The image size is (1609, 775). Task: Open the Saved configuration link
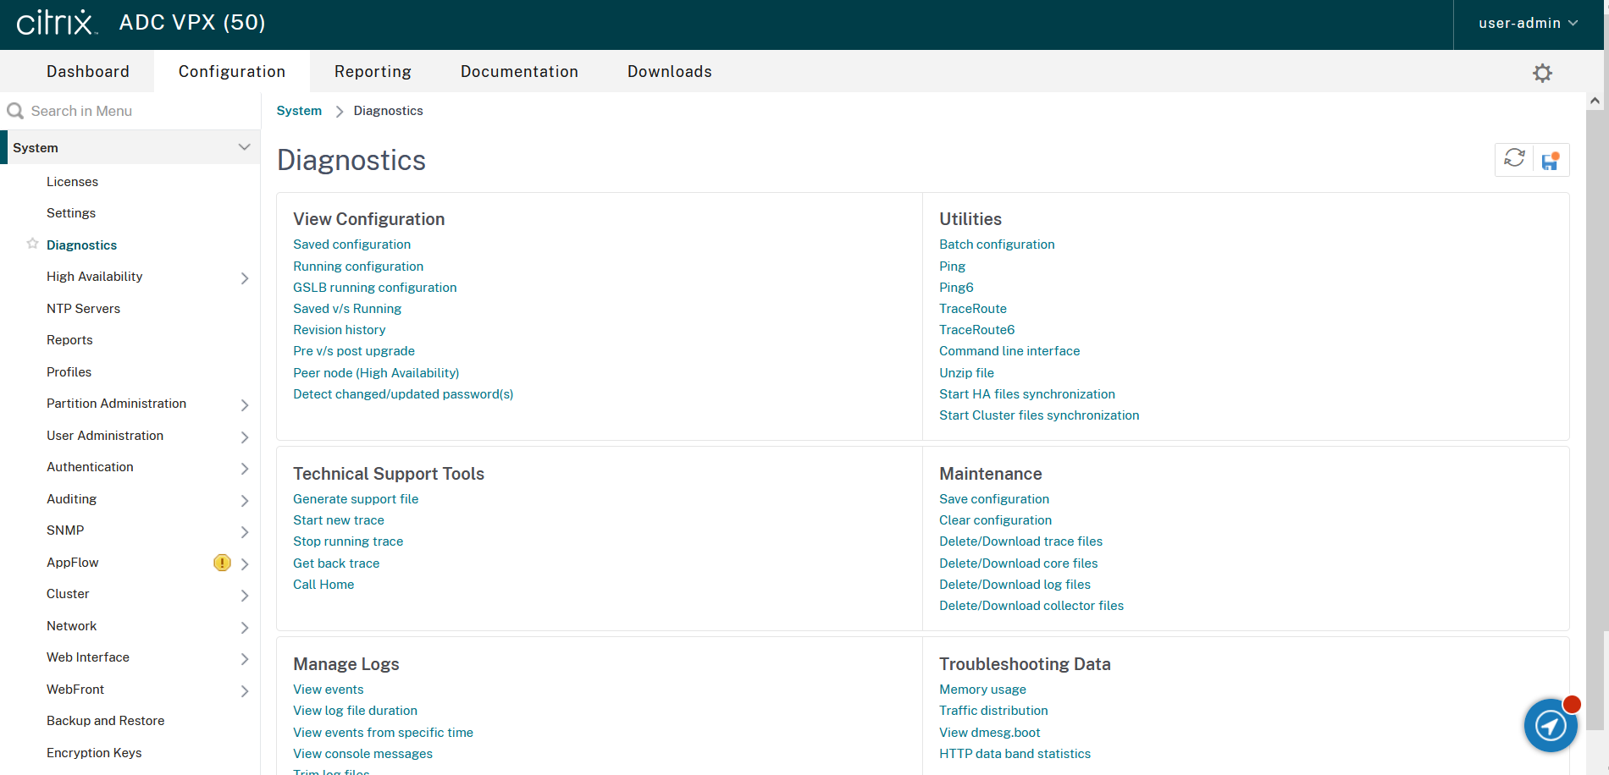point(351,245)
